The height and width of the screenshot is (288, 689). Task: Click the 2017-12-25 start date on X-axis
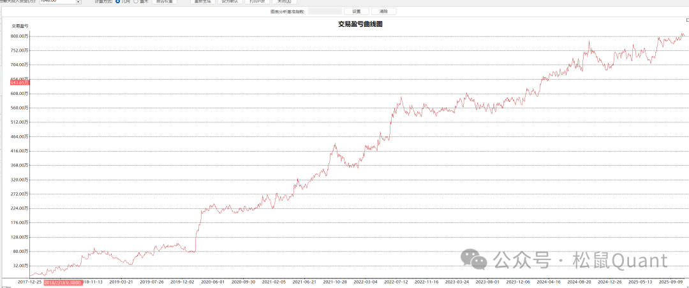[29, 281]
